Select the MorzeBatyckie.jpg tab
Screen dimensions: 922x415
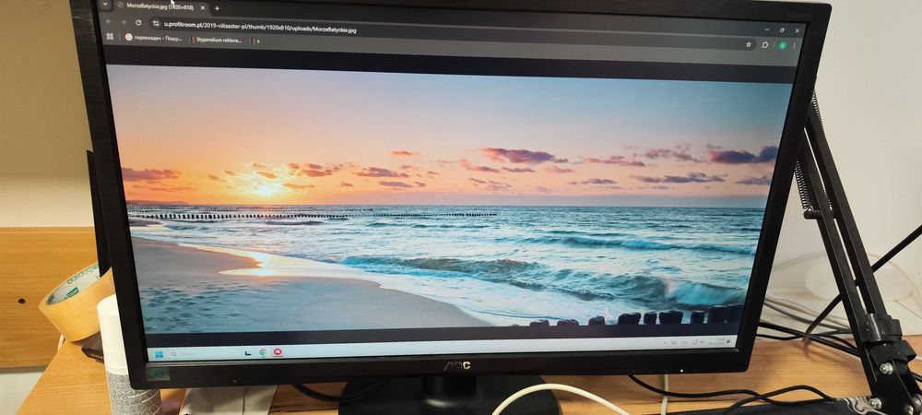click(x=160, y=6)
